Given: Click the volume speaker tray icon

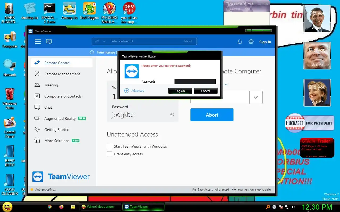Looking at the screenshot, I should point(294,207).
